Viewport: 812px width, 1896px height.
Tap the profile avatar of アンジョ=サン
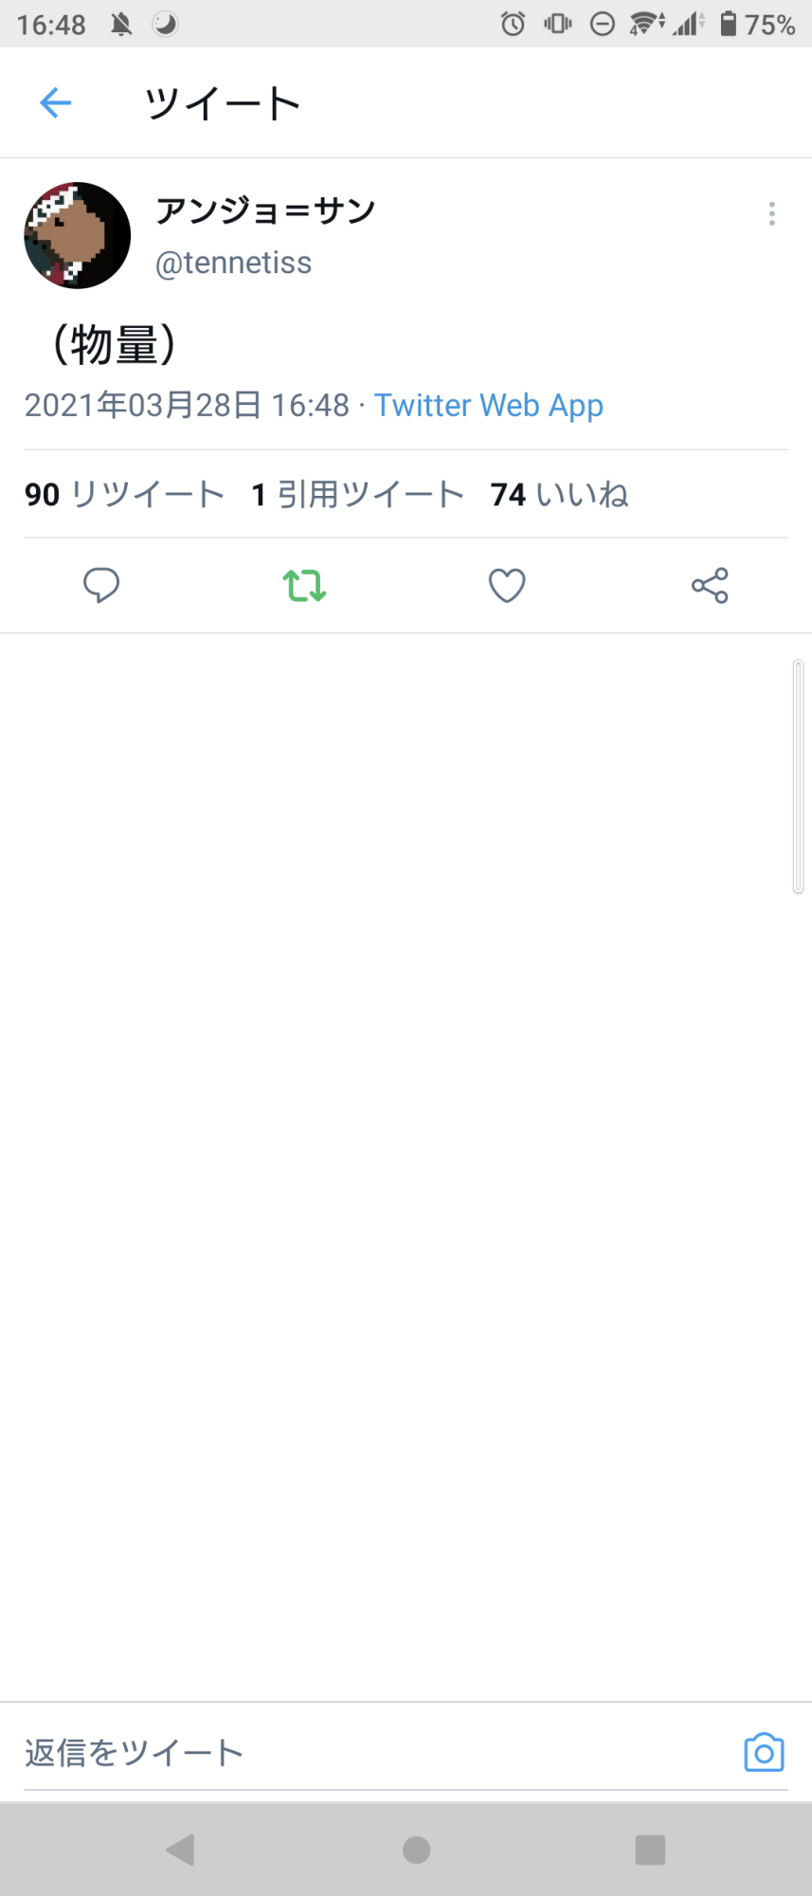pyautogui.click(x=77, y=235)
